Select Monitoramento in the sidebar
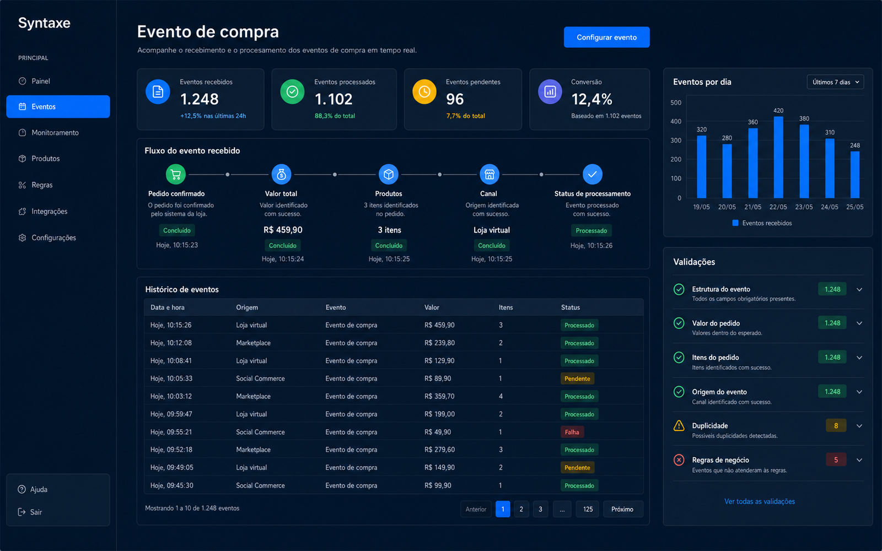This screenshot has height=551, width=882. [58, 133]
